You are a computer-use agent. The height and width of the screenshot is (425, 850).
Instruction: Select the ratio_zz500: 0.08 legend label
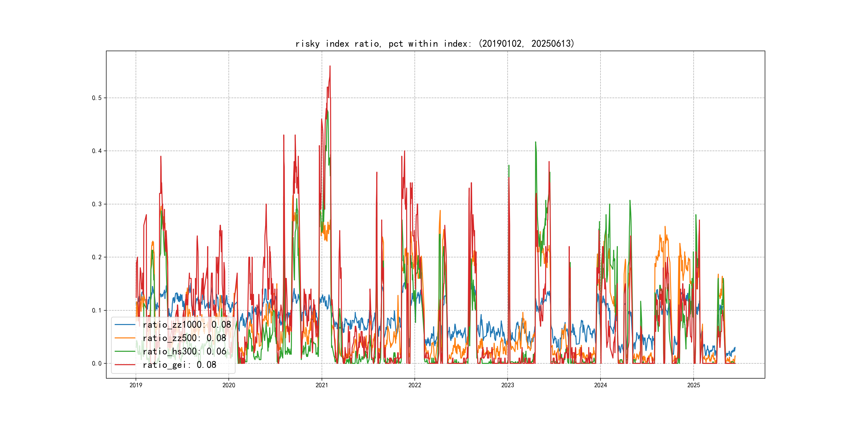click(x=184, y=338)
